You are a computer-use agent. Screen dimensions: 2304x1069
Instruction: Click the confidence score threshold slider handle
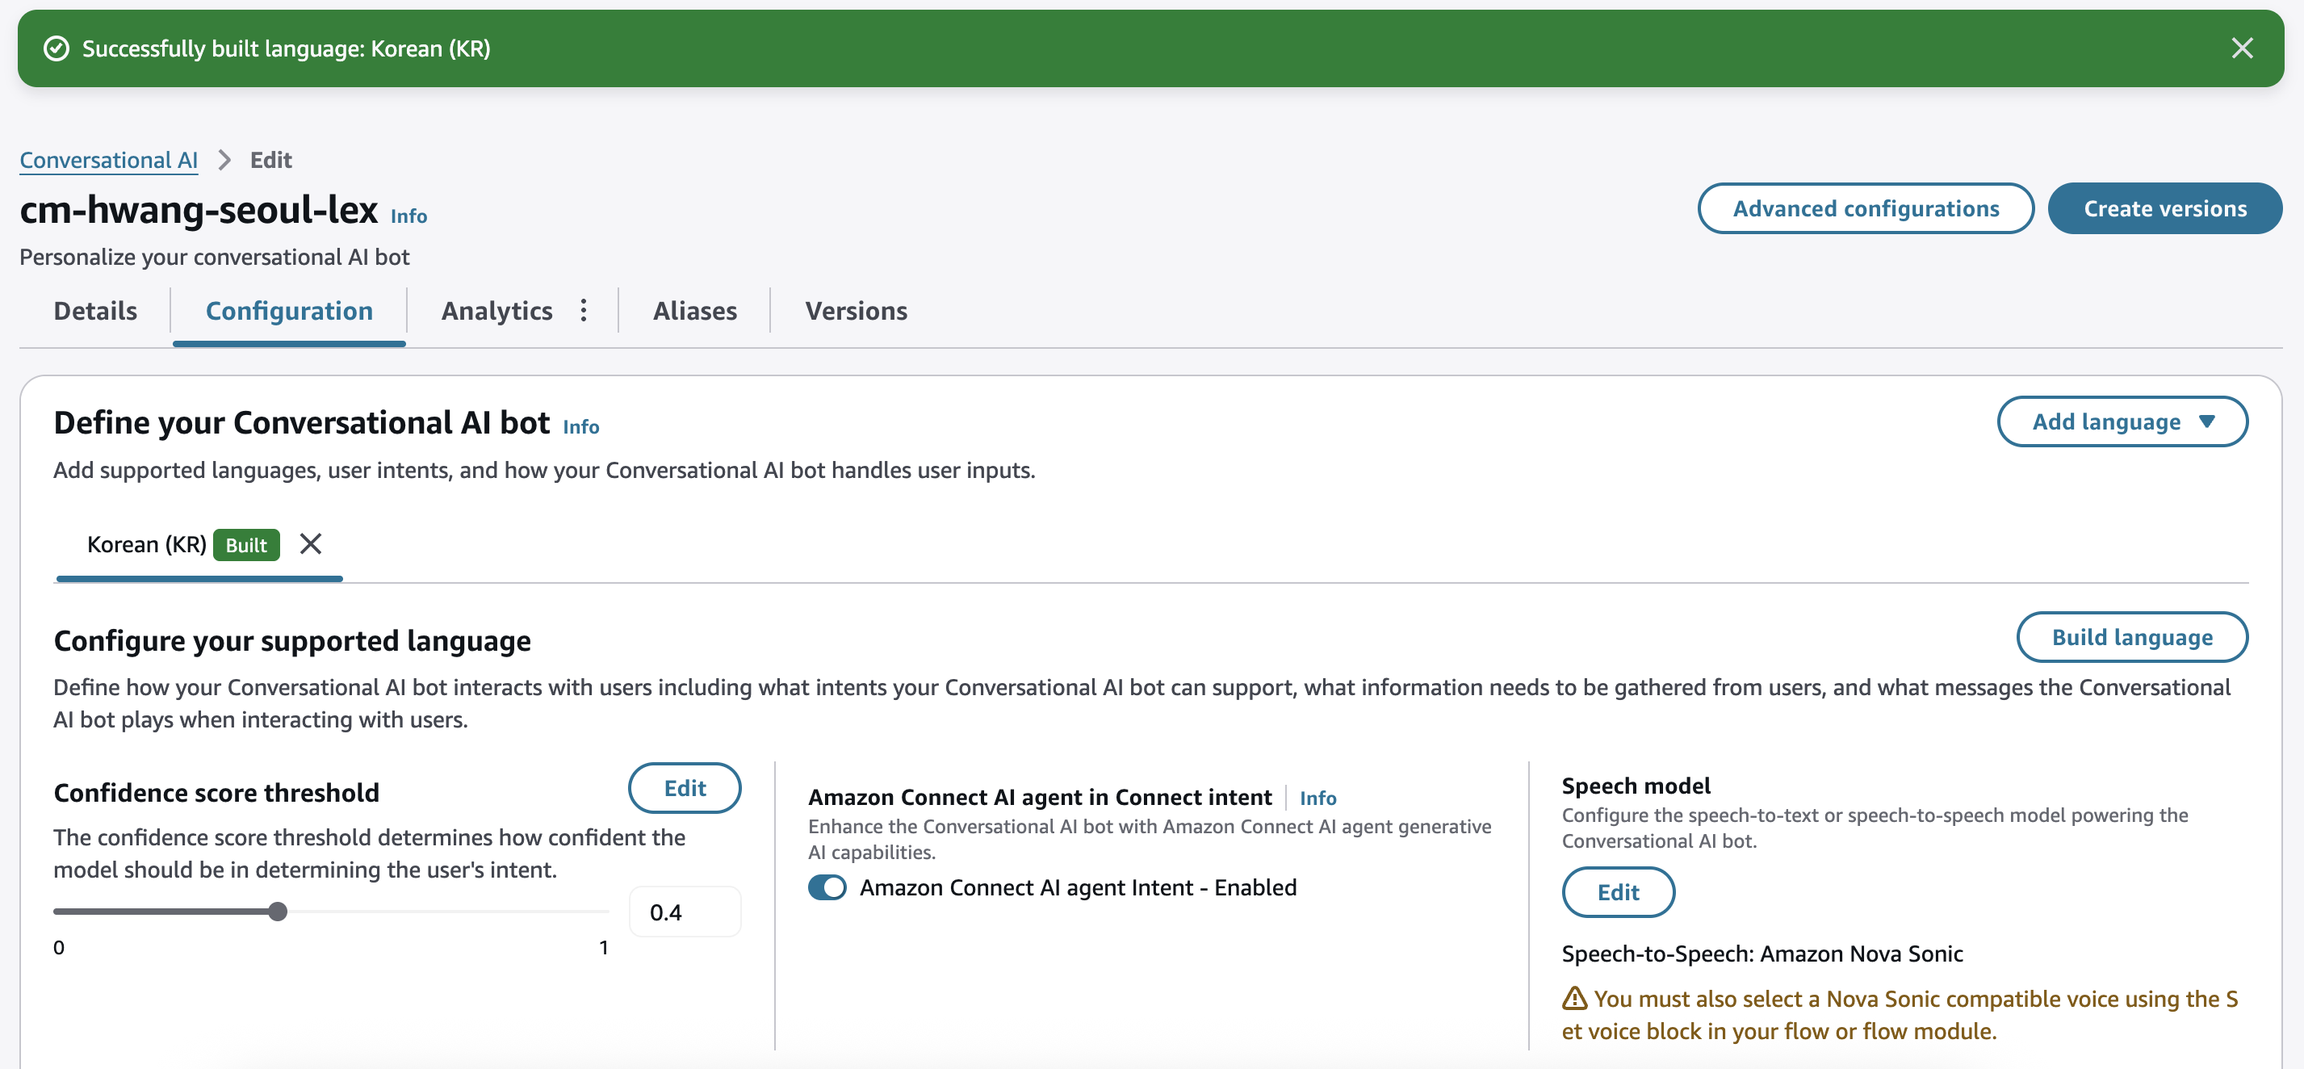tap(279, 912)
